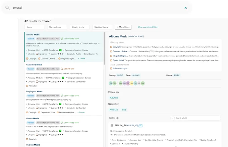Click the GB user avatar
The image size is (228, 147).
[124, 83]
